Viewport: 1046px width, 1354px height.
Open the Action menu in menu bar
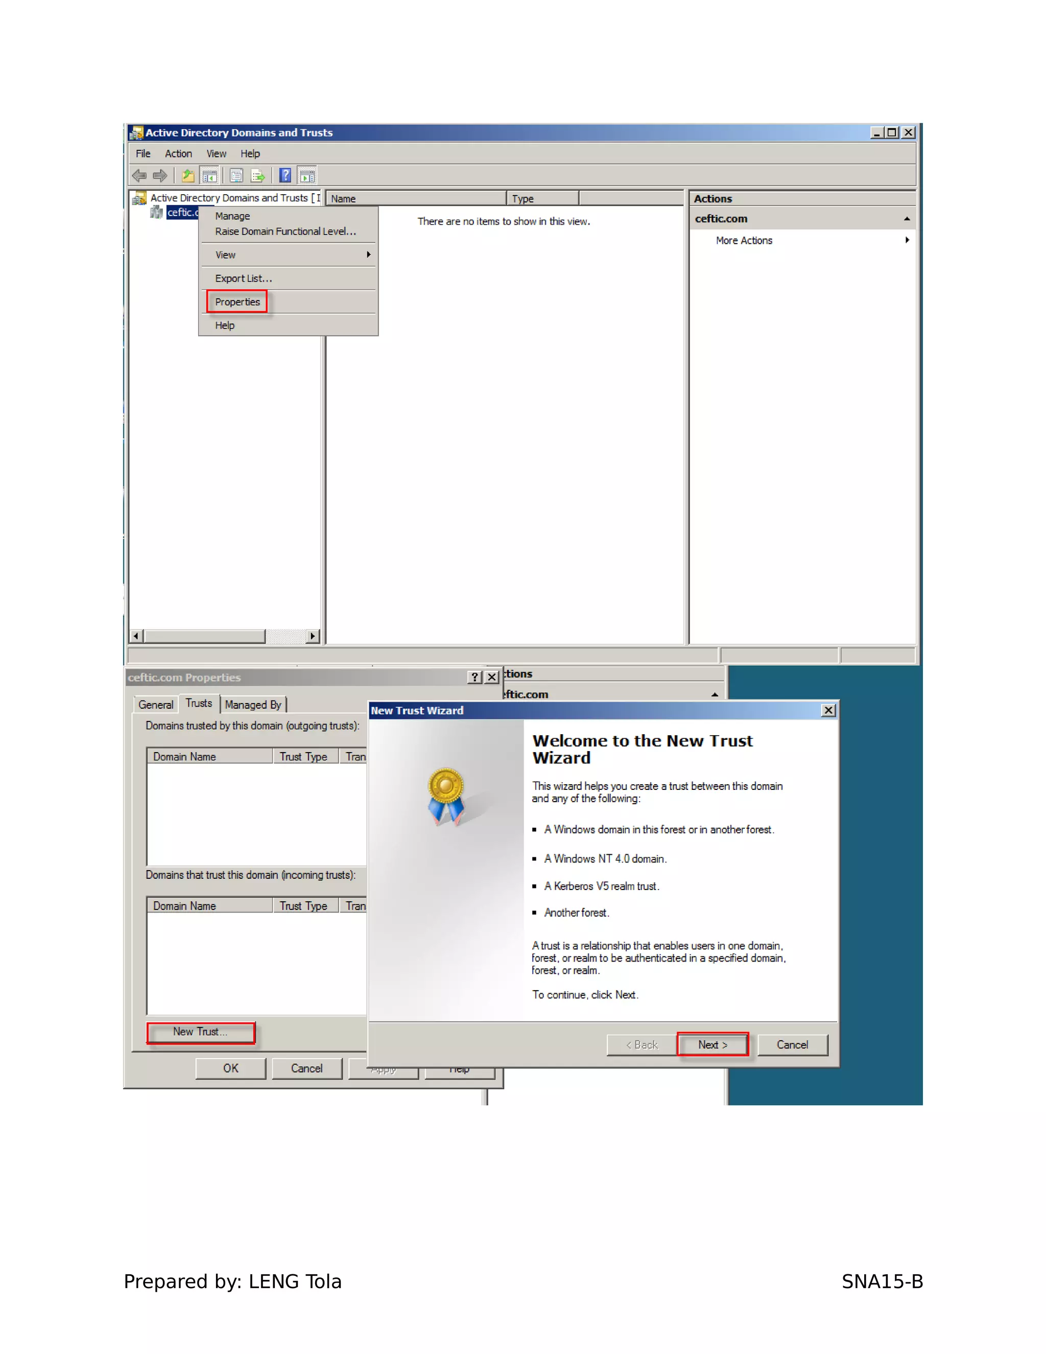click(x=178, y=154)
